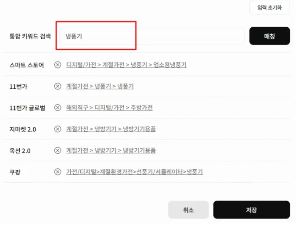Click the 입력 초기화 reset button

pyautogui.click(x=270, y=8)
